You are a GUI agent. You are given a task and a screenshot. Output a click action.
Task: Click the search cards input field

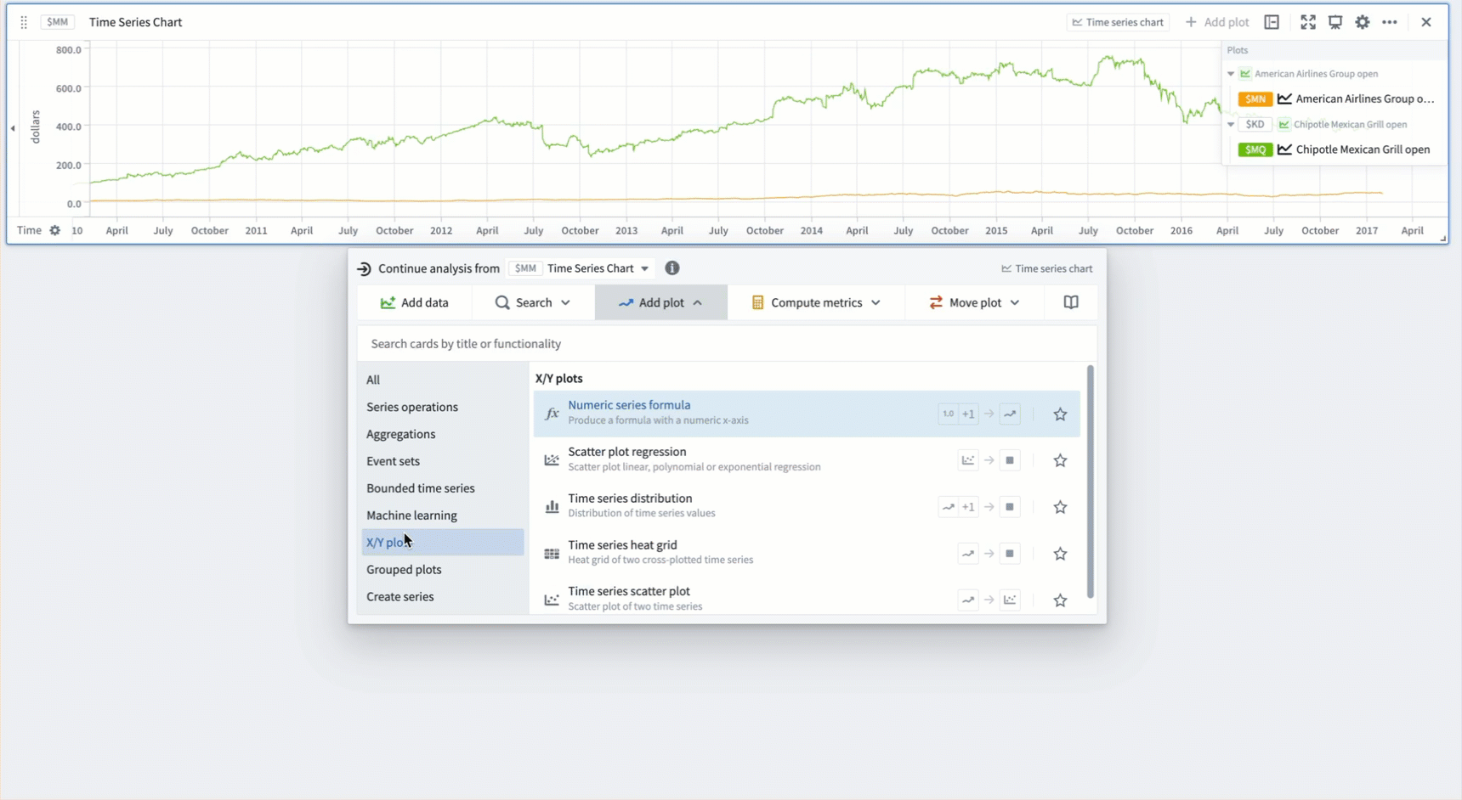point(727,344)
